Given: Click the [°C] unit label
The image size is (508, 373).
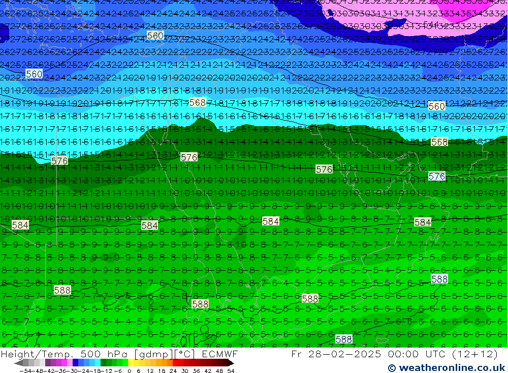Looking at the screenshot, I should coord(185,354).
